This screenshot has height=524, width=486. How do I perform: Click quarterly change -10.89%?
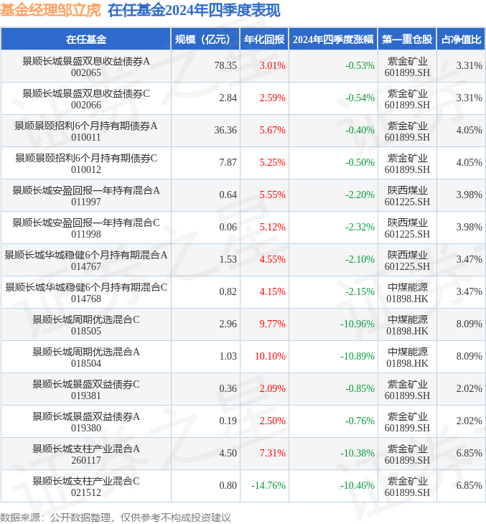(x=358, y=356)
